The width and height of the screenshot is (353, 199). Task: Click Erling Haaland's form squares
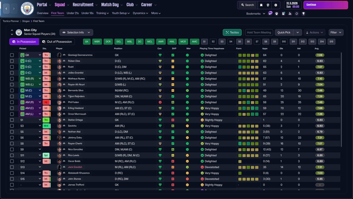coord(248,108)
